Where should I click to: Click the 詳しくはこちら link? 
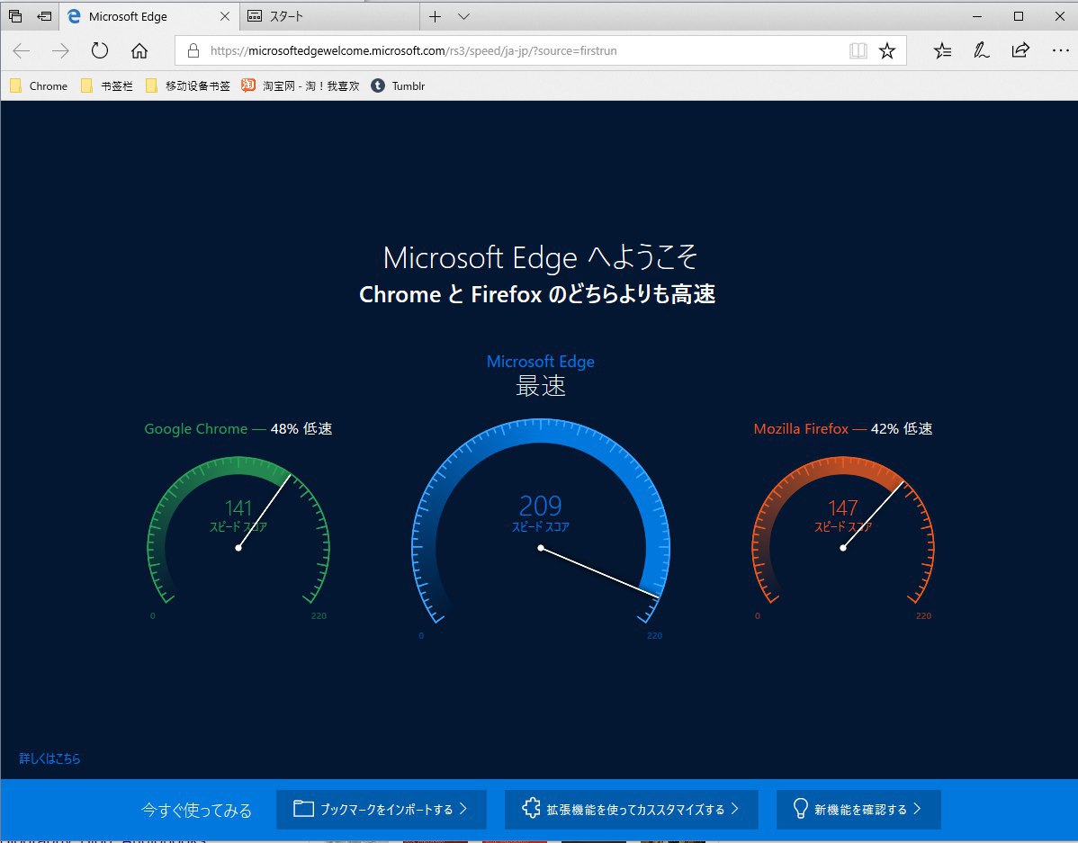50,758
